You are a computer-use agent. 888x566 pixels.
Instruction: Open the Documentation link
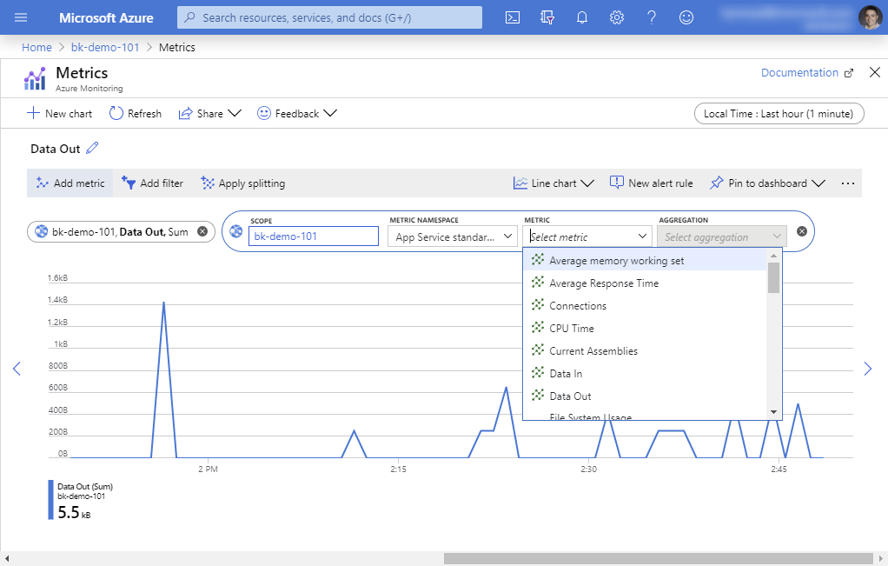click(799, 73)
